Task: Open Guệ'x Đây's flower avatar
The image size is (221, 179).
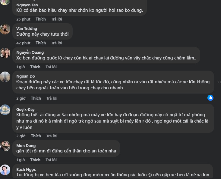Action: (5, 110)
